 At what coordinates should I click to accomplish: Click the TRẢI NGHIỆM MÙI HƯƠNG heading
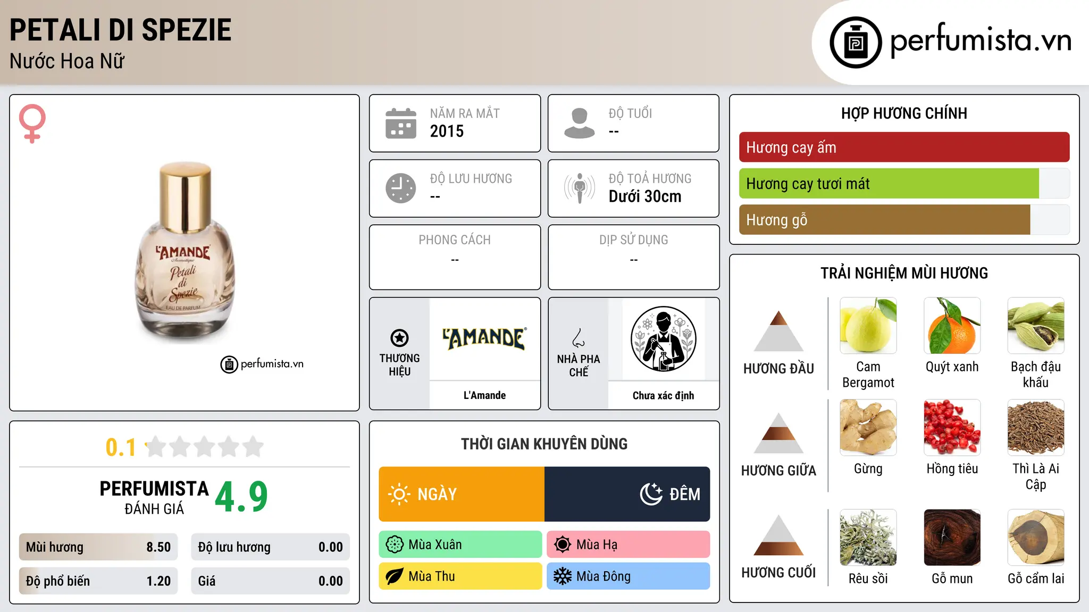point(904,273)
